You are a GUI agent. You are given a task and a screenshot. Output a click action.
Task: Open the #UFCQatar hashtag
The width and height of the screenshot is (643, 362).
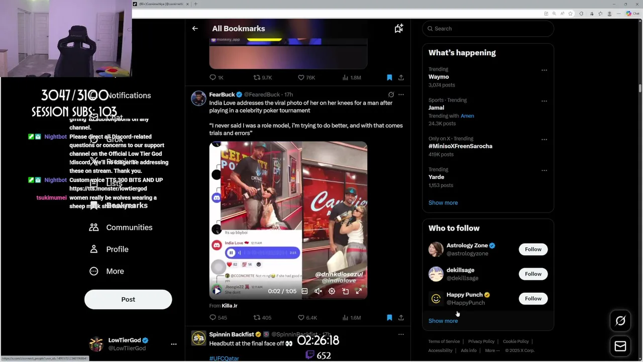[x=224, y=358]
